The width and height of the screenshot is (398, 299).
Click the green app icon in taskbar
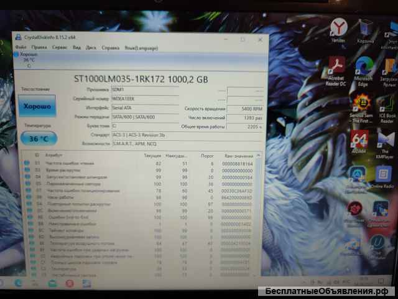pos(52,283)
